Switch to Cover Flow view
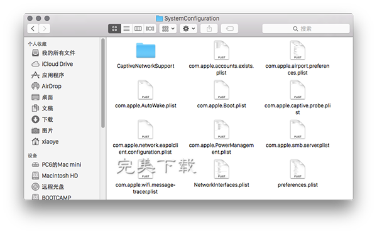Screen dimensions: 377x234 tap(150, 29)
